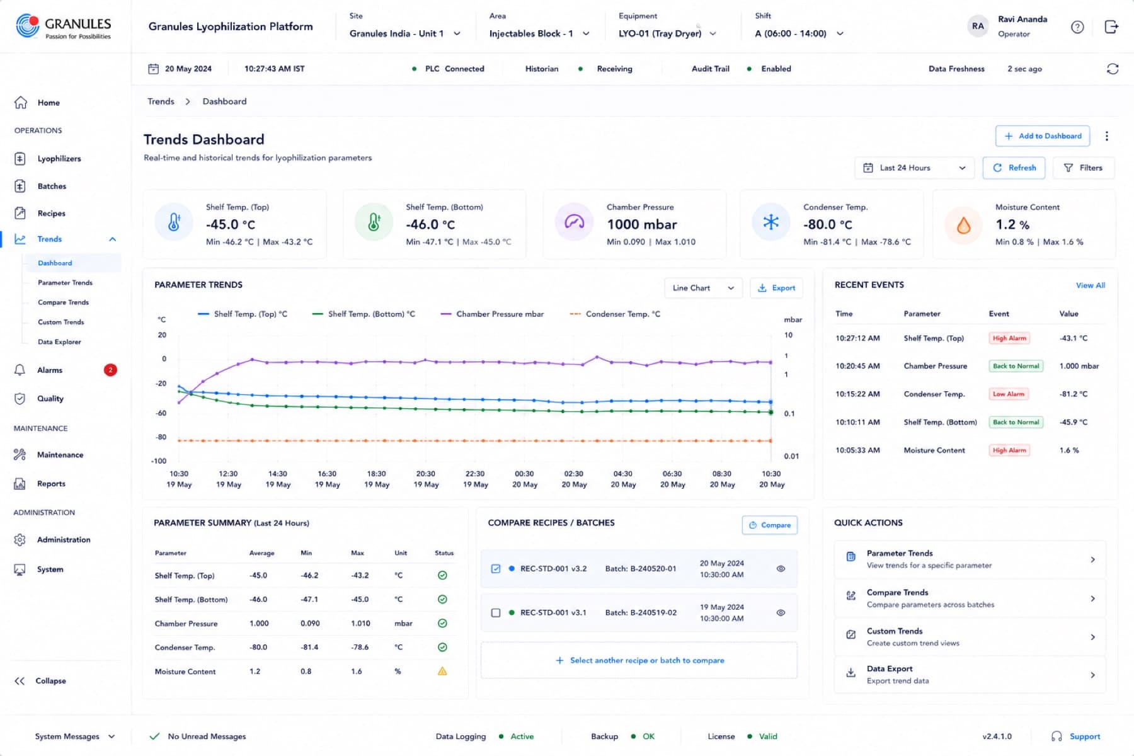Click the data refresh sync icon
This screenshot has height=756, width=1134.
(1113, 69)
